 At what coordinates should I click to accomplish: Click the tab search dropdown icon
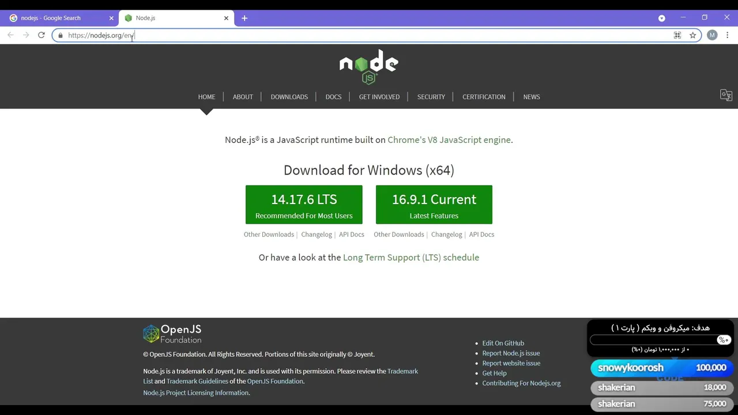pyautogui.click(x=662, y=18)
